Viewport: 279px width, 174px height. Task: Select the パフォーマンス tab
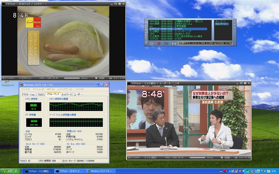point(53,94)
